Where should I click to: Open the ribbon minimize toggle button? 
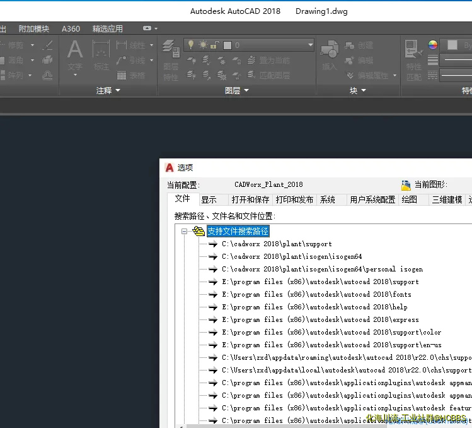[x=147, y=28]
